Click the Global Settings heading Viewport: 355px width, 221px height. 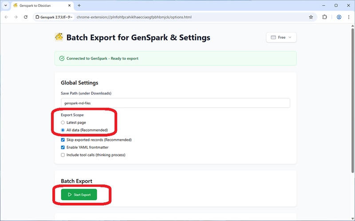pos(79,83)
